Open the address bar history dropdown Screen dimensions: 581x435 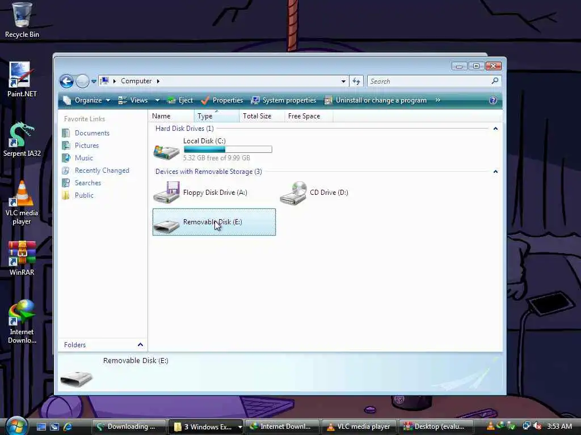(x=343, y=81)
